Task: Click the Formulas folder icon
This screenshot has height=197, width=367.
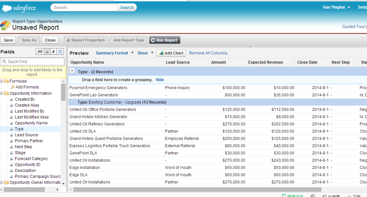Action: click(6, 81)
